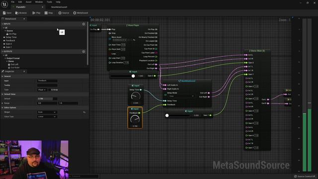The width and height of the screenshot is (318, 179).
Task: Click Out Left pin on Wave Player
Action: tap(156, 64)
